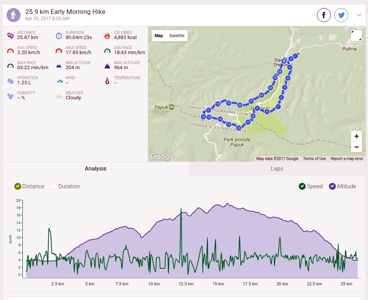
Task: Toggle fullscreen map view
Action: pyautogui.click(x=356, y=36)
